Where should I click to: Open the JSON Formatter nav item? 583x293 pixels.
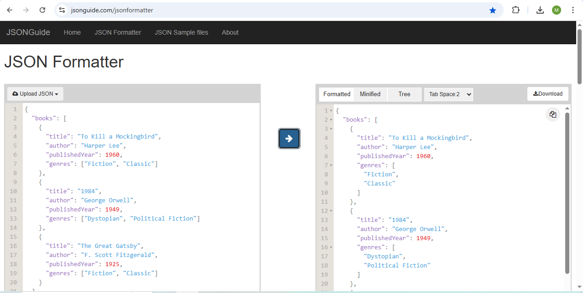coord(118,32)
